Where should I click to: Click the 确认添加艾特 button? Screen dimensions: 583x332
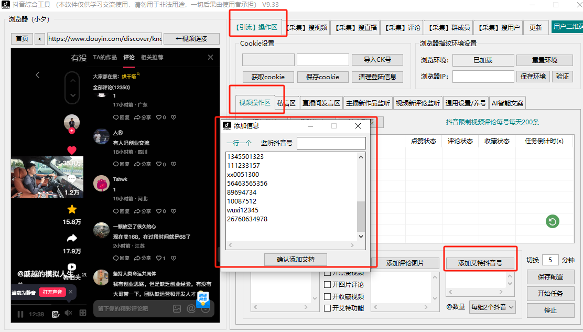point(295,259)
